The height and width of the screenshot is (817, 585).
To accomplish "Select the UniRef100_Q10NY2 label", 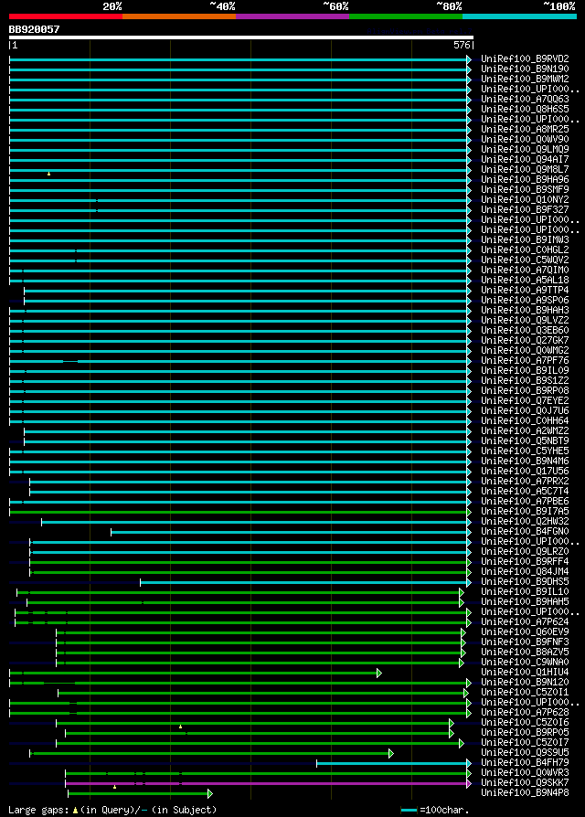I will click(525, 199).
